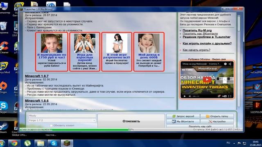Open the Посетить Ru-M.org link
Screen dimensions: 262x147
coord(197,30)
